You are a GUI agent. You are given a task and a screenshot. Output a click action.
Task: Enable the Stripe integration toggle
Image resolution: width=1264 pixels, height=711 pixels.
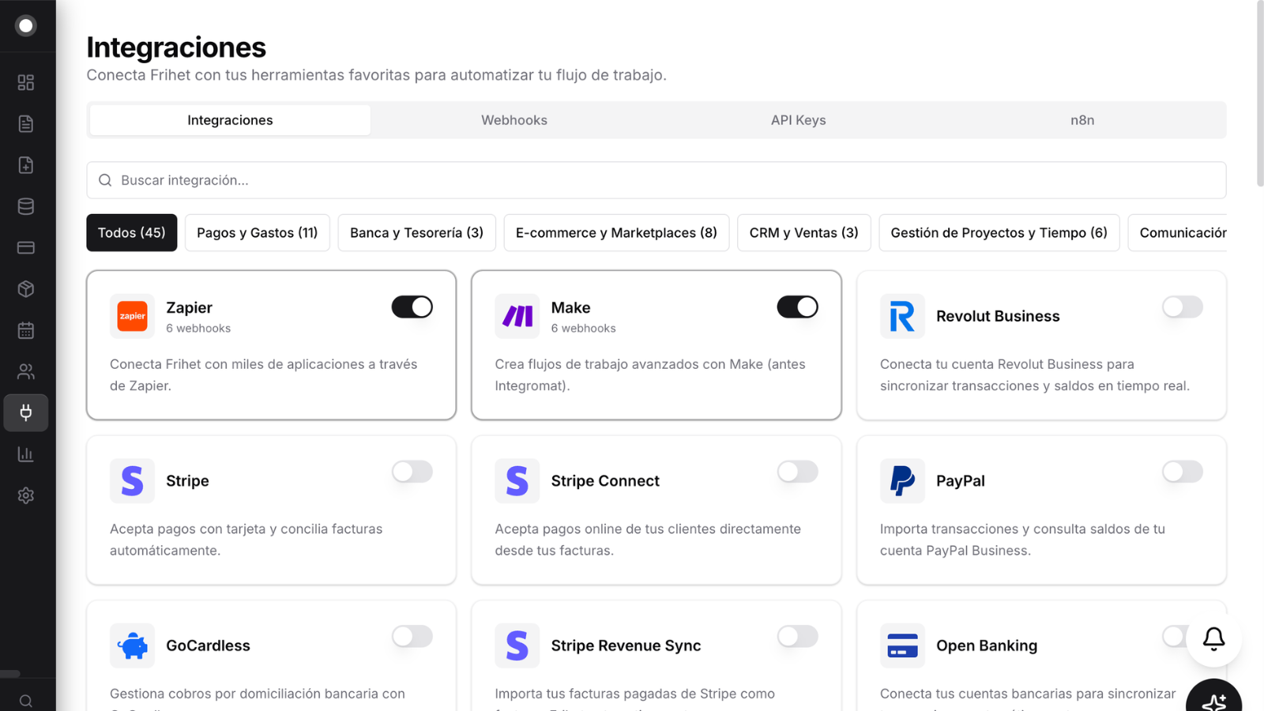coord(412,472)
